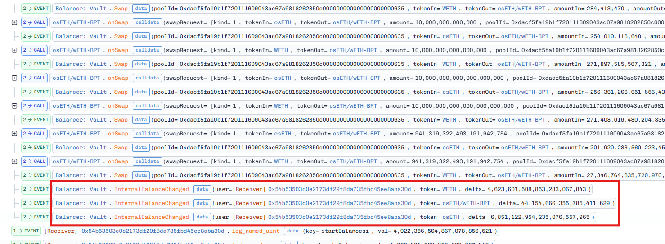Click CALL badge of onSwap amount 10,000,000,000,000,000,000
This screenshot has height=244, width=665.
tap(34, 78)
